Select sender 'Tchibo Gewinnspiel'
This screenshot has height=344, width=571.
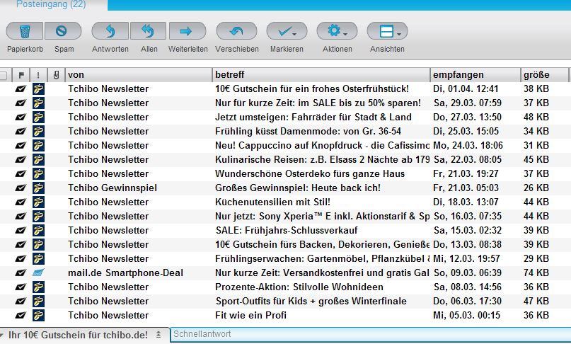pyautogui.click(x=113, y=188)
